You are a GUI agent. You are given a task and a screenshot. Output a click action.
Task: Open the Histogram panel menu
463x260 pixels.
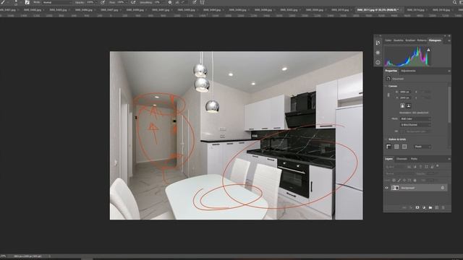click(x=449, y=40)
